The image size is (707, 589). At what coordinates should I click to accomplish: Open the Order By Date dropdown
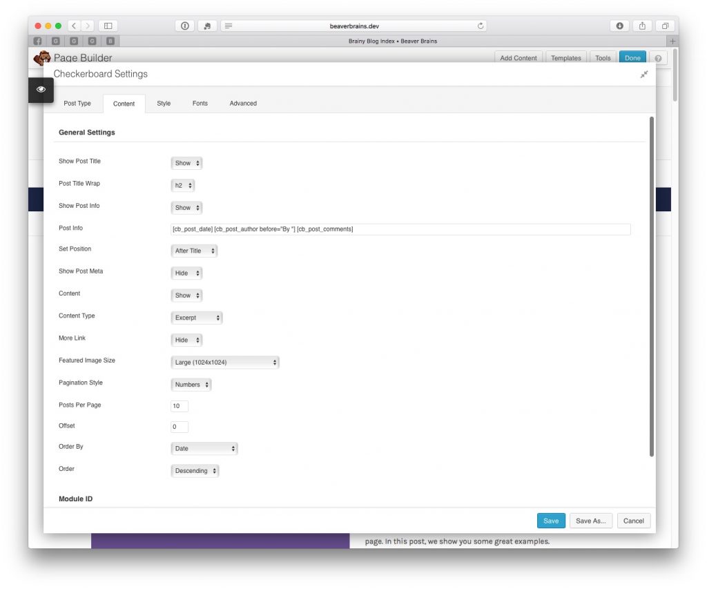(x=204, y=448)
